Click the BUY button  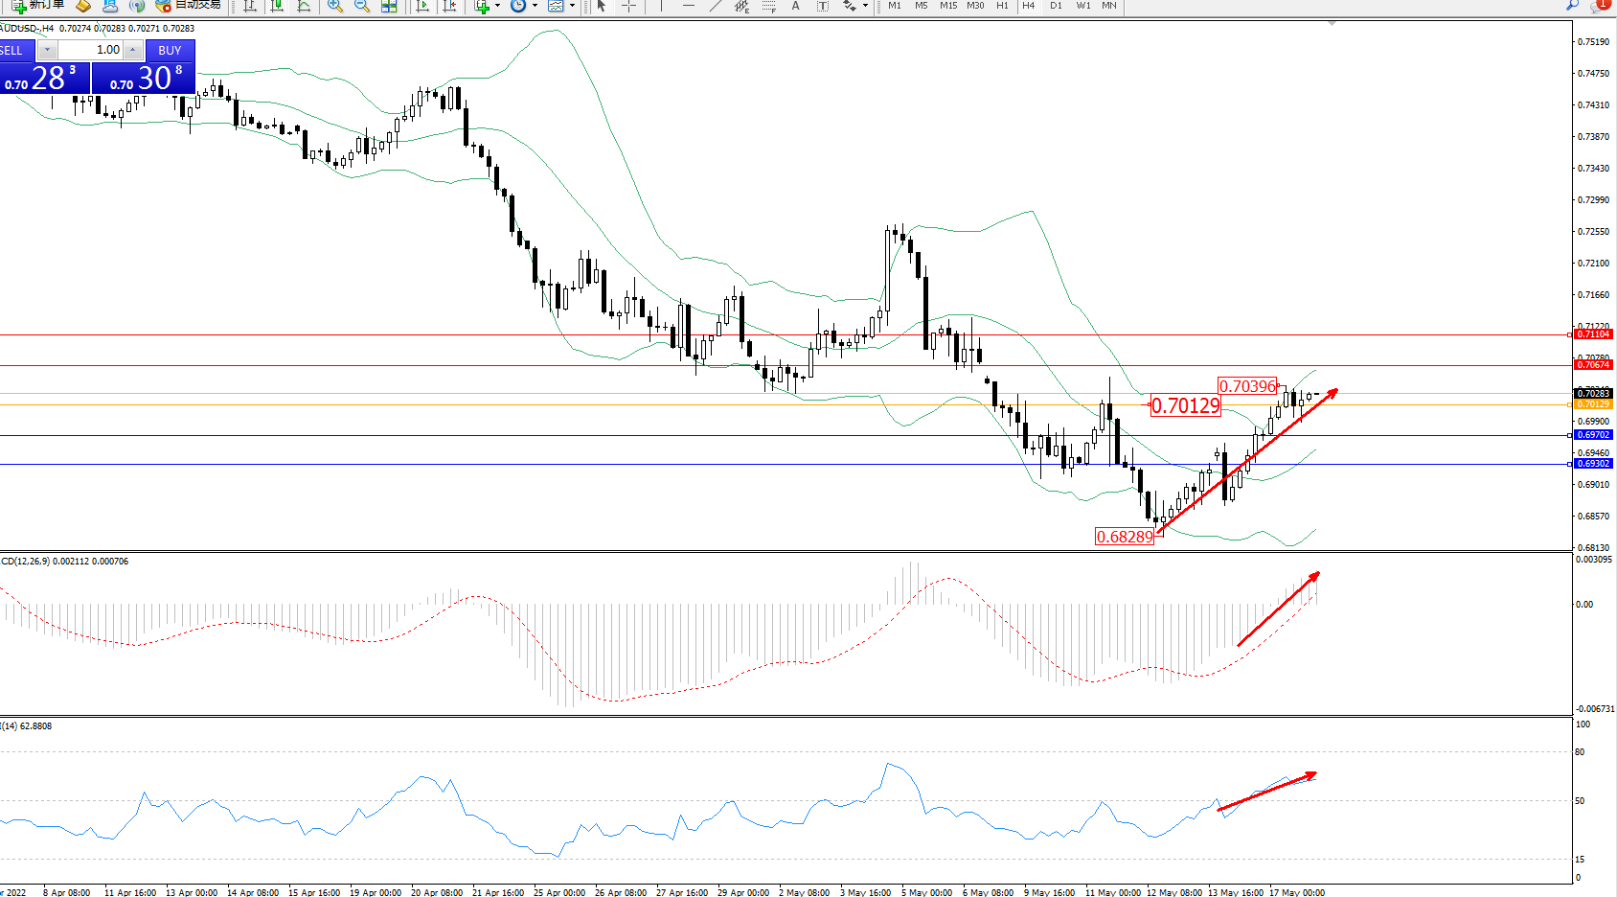click(x=170, y=50)
